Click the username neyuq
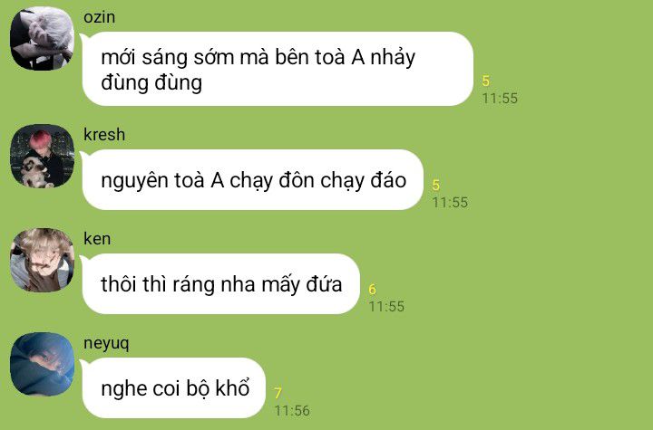 click(x=106, y=344)
